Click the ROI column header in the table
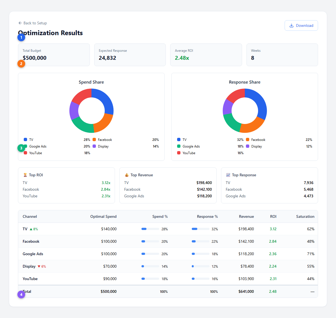This screenshot has height=318, width=336. coord(273,216)
